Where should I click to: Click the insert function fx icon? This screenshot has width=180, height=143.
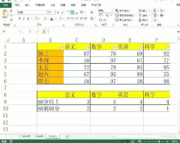(44, 31)
